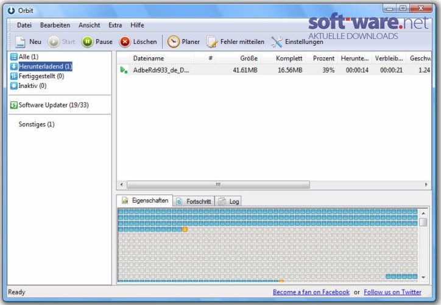Select the Inaktiv (0) category
This screenshot has width=441, height=305.
coord(29,85)
